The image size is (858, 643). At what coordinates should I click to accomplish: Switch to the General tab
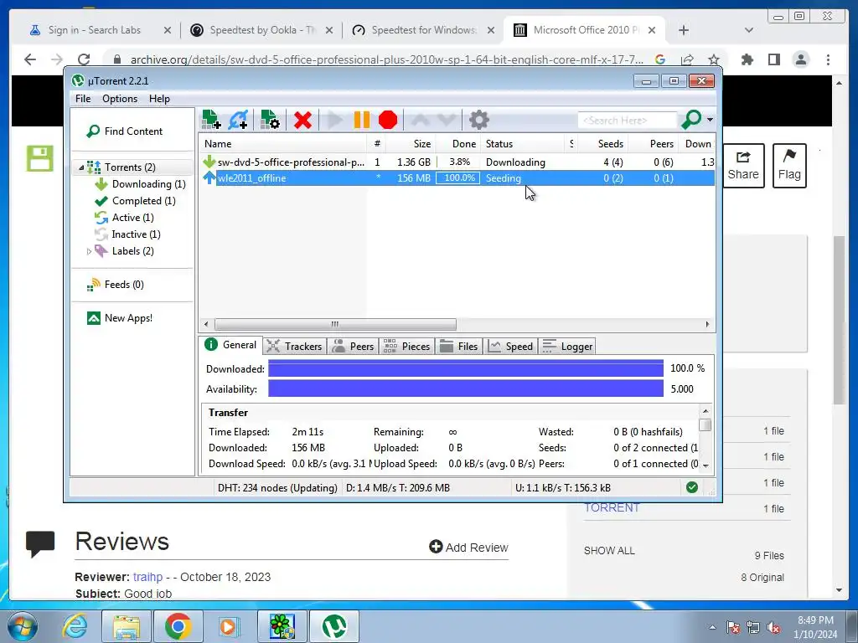pos(230,345)
